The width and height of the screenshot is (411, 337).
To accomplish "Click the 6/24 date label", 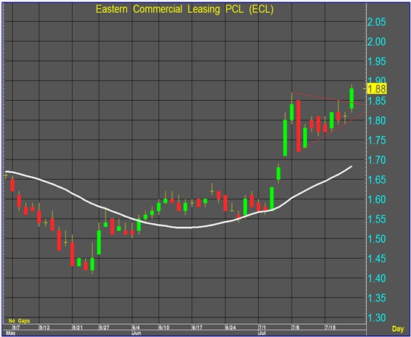I will (x=231, y=328).
